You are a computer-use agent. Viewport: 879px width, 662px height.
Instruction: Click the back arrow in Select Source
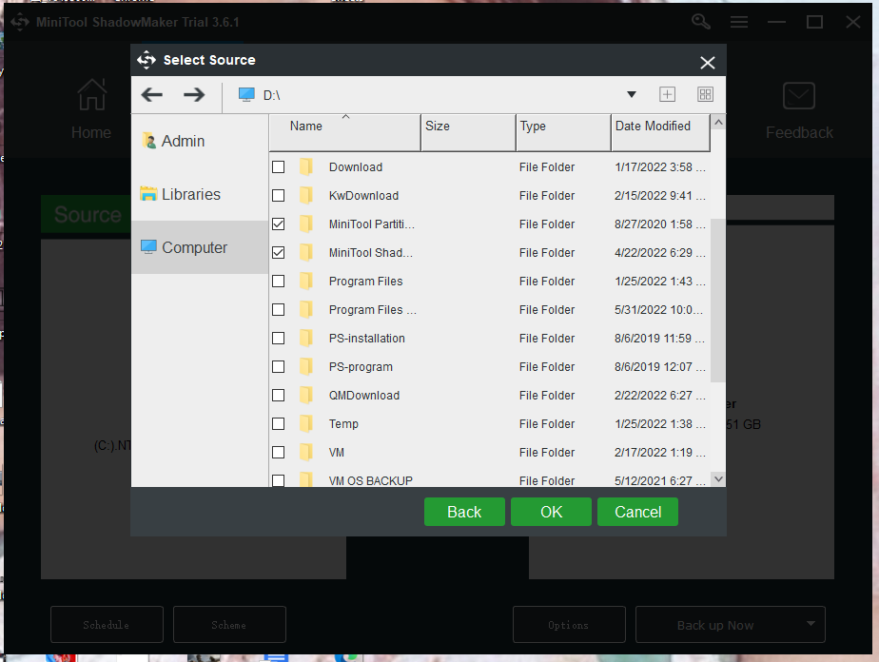(x=151, y=95)
